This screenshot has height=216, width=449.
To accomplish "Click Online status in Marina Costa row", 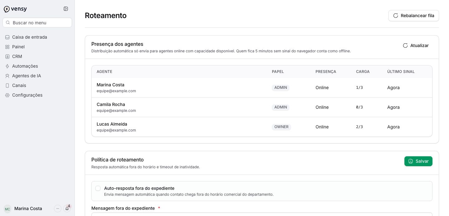I will point(322,88).
